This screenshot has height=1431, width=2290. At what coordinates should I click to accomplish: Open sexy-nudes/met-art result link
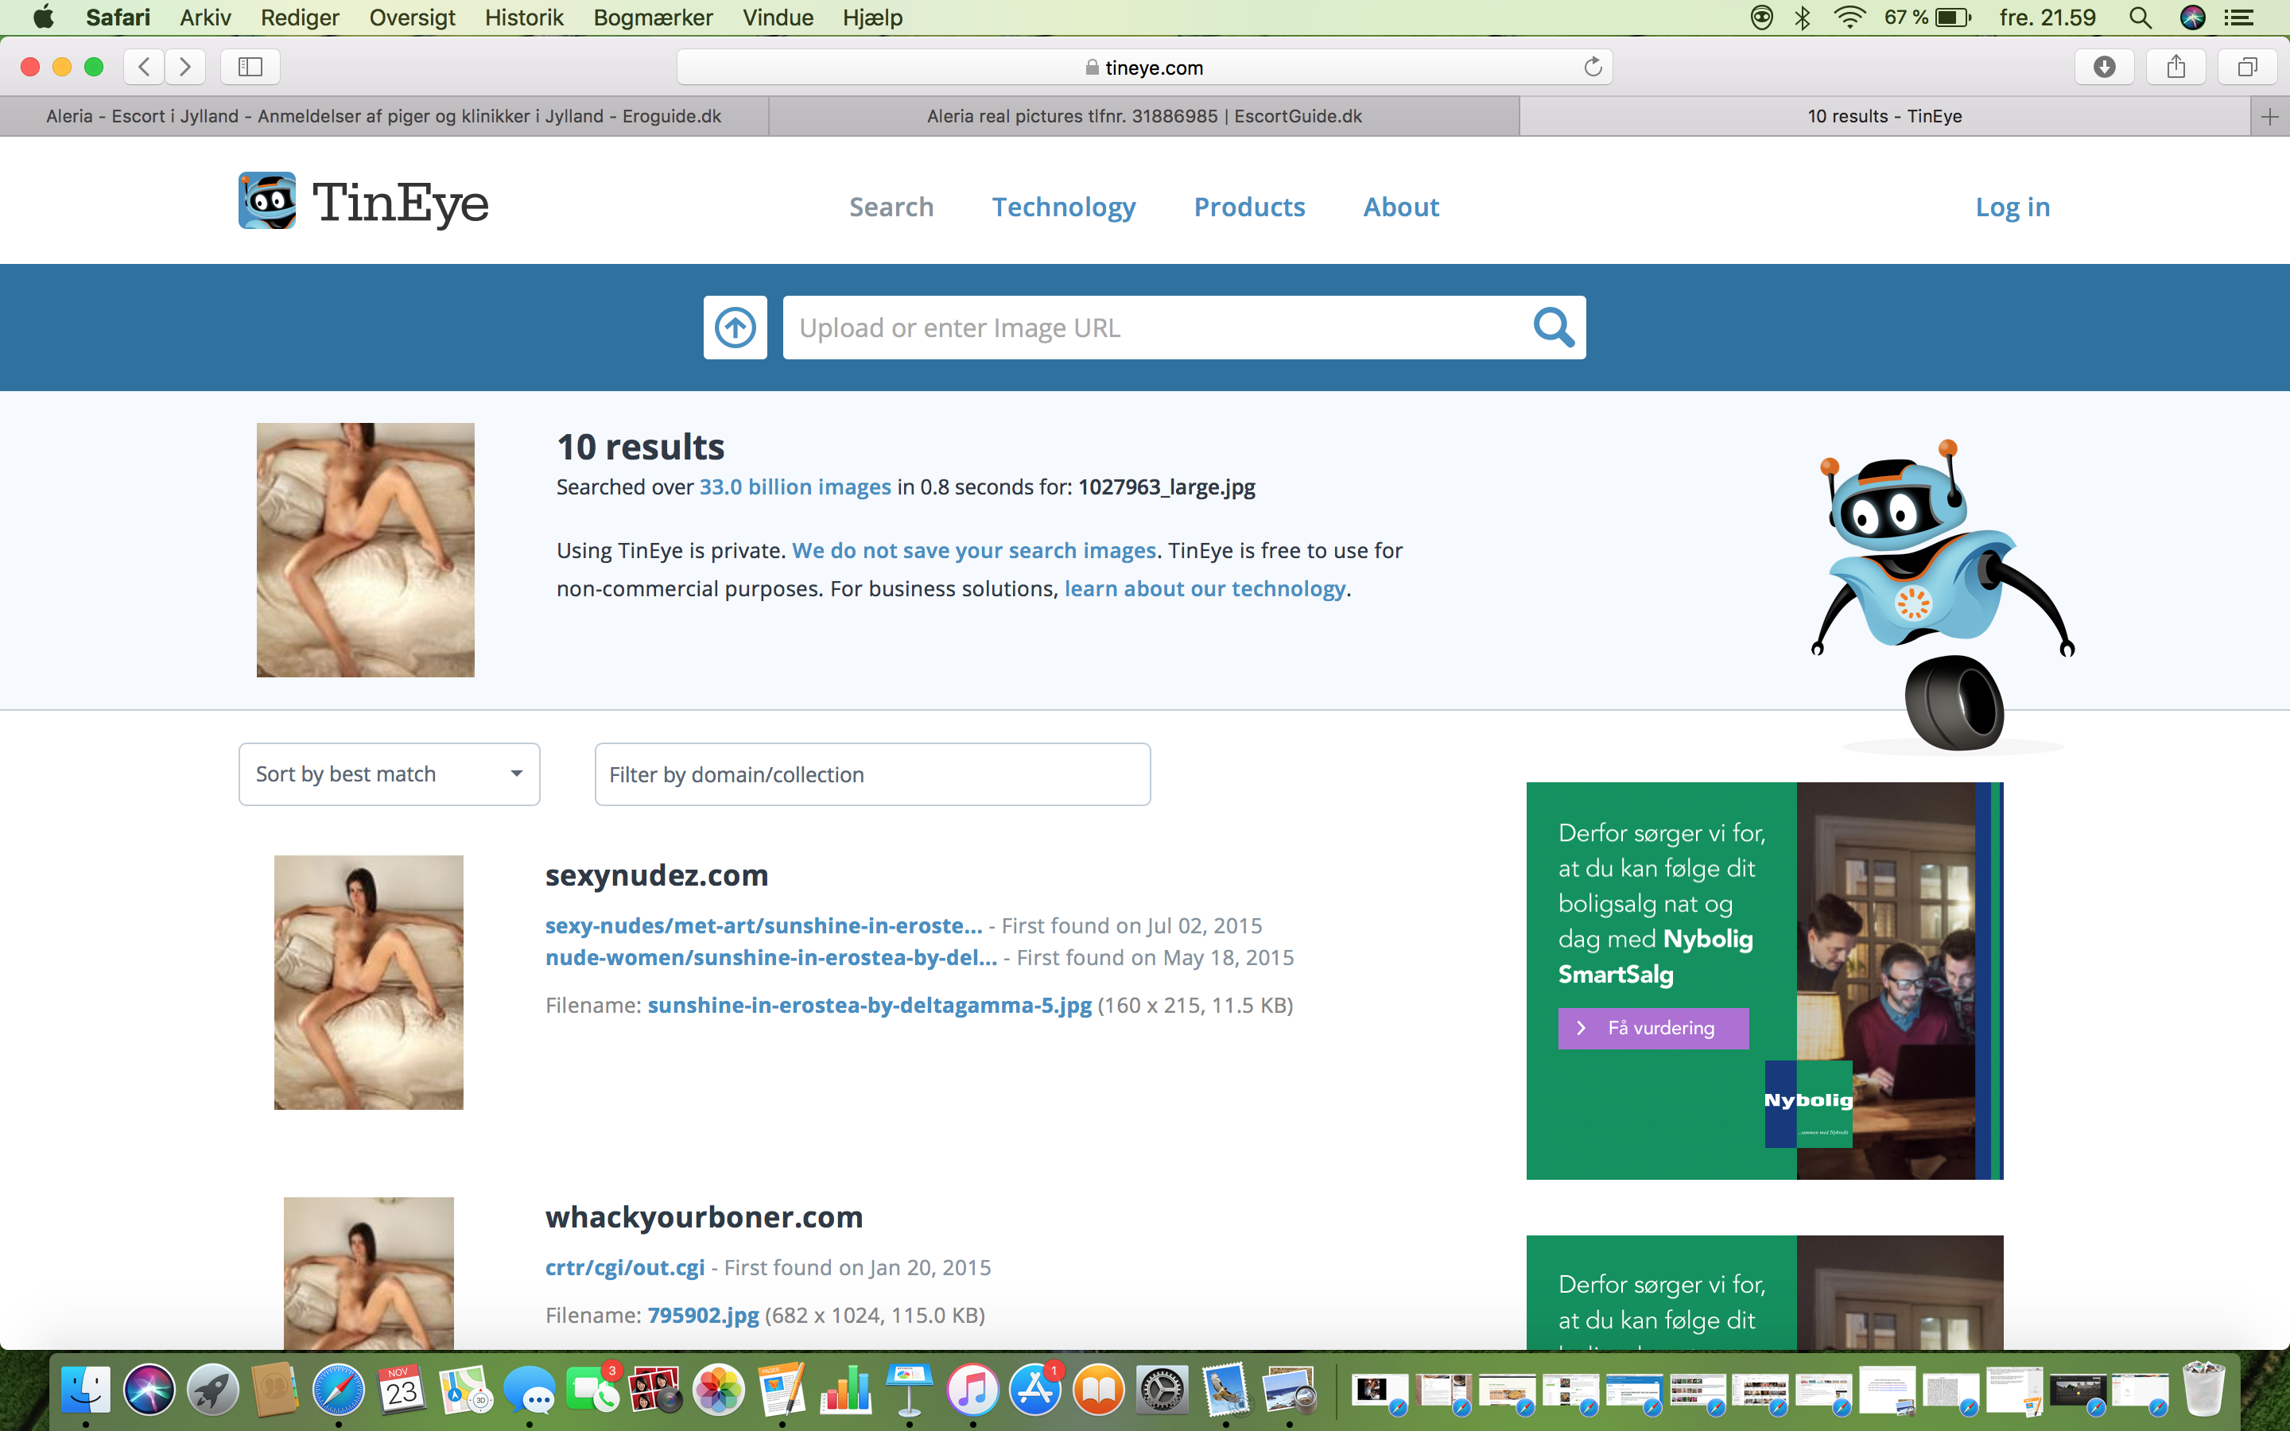(763, 925)
